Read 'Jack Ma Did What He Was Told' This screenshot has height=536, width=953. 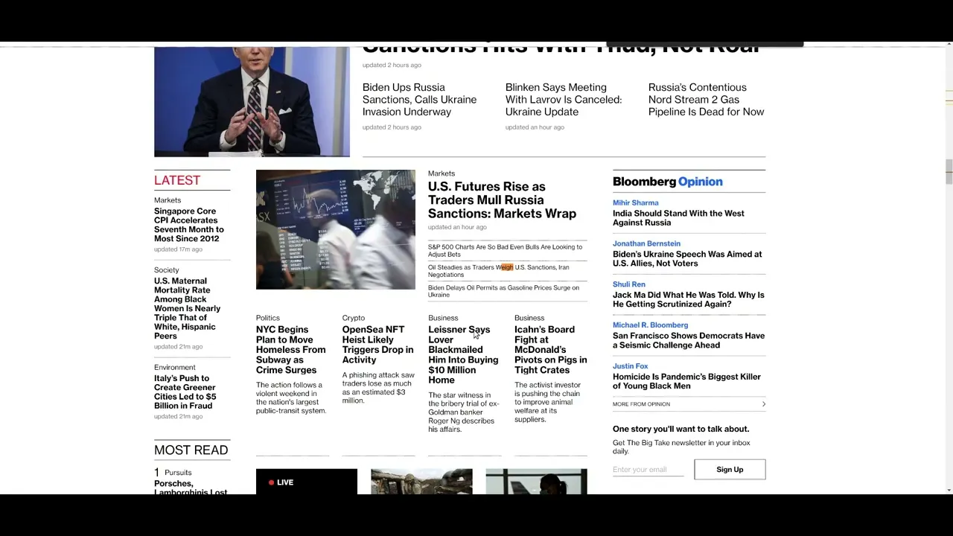[689, 299]
